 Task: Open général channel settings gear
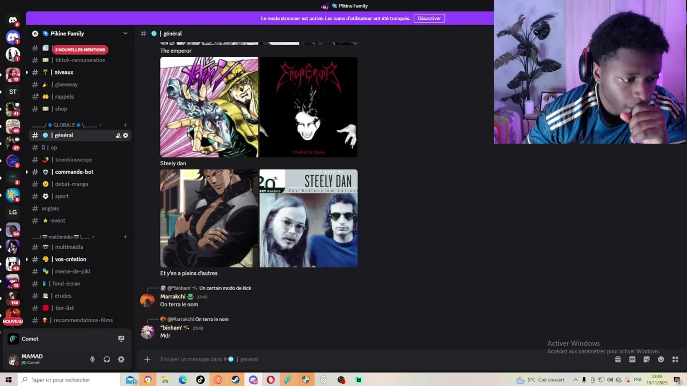click(126, 136)
